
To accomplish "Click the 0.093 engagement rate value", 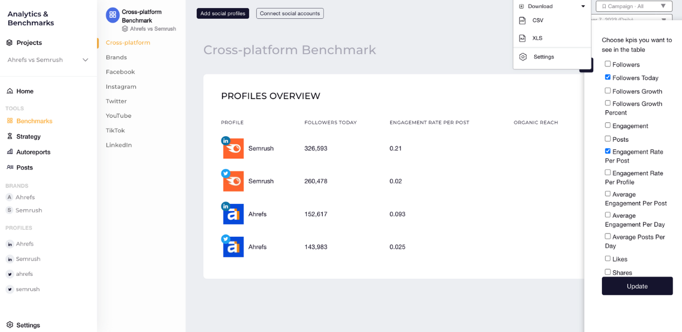I will 397,214.
